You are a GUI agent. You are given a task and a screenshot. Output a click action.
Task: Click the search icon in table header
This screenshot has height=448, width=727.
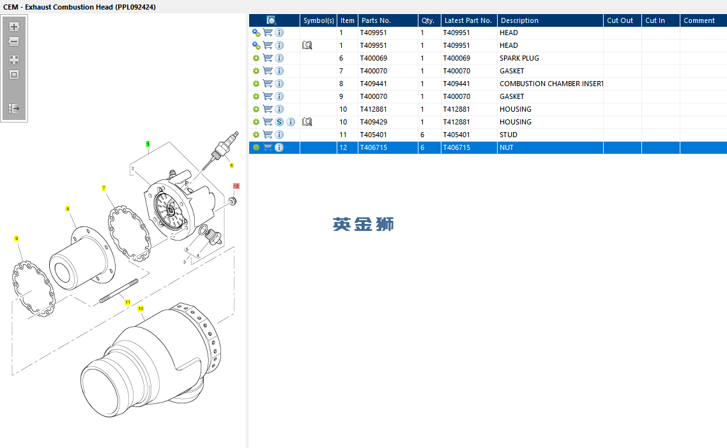[272, 20]
